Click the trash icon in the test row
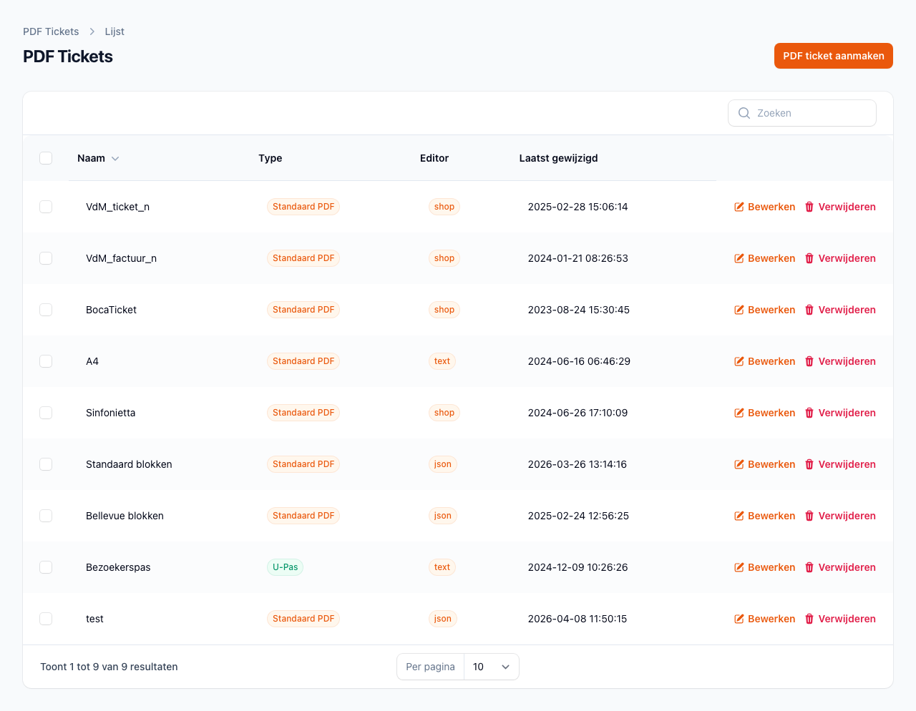The height and width of the screenshot is (711, 916). (809, 619)
